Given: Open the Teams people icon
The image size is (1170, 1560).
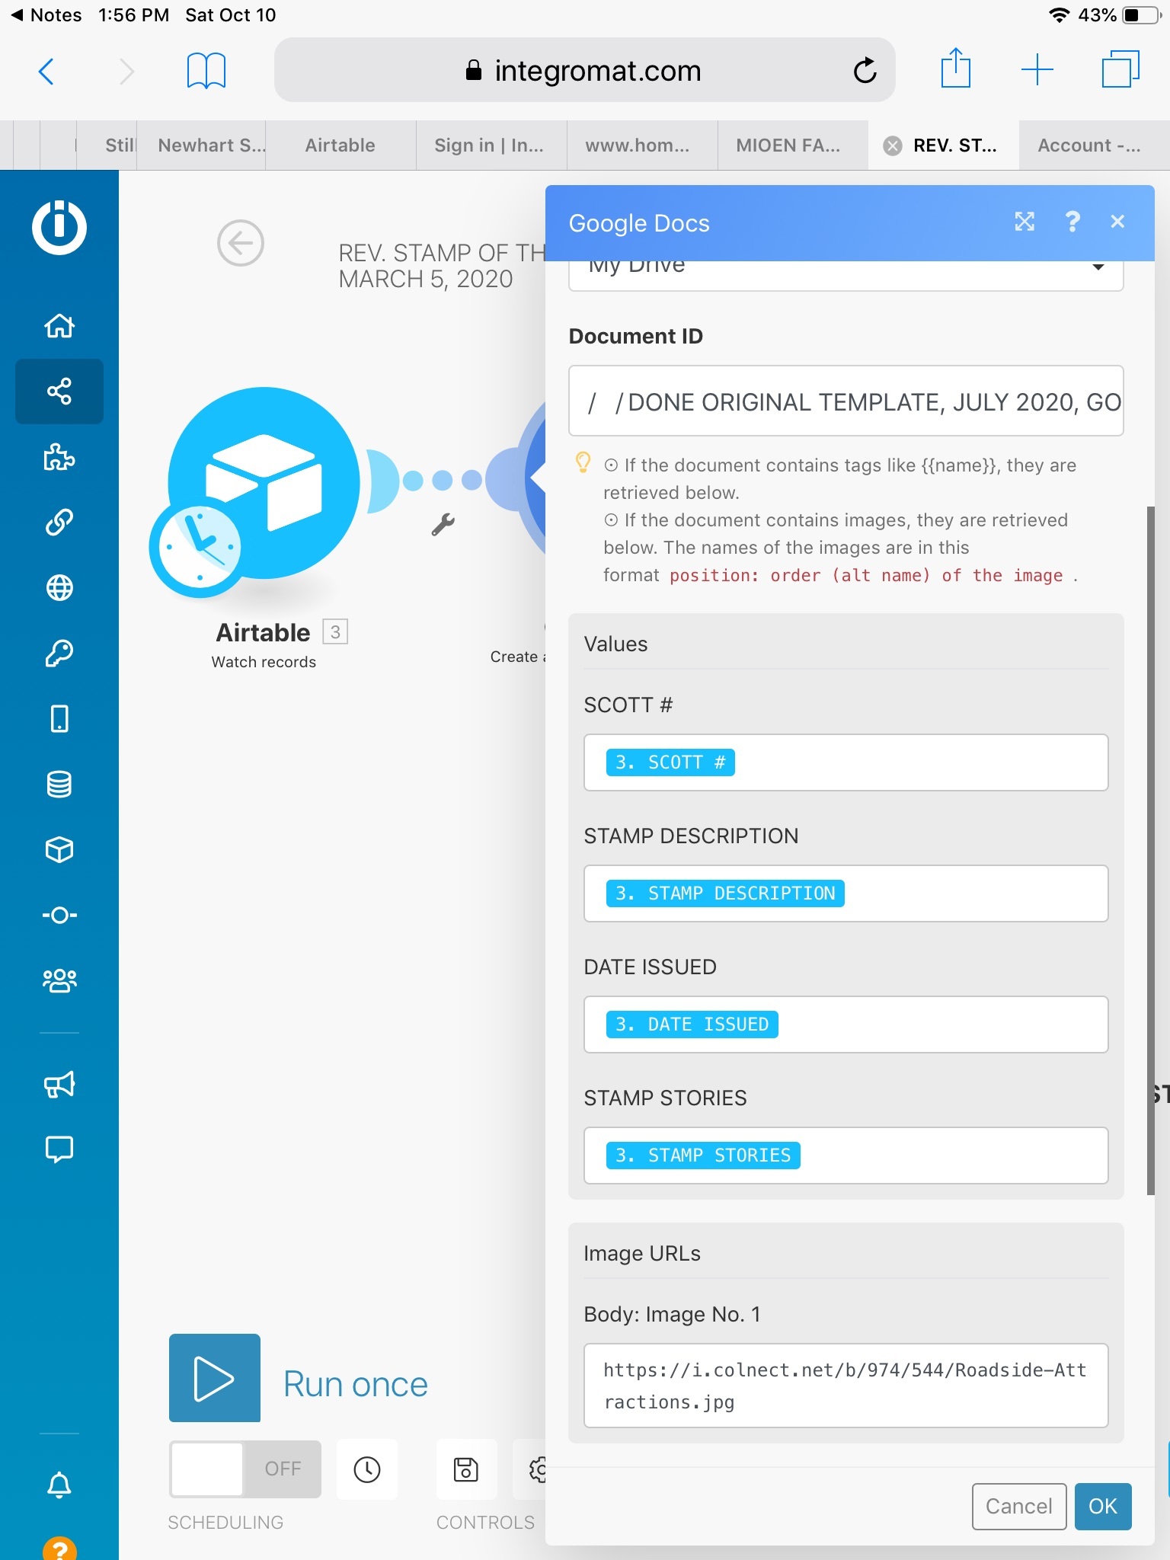Looking at the screenshot, I should (59, 980).
